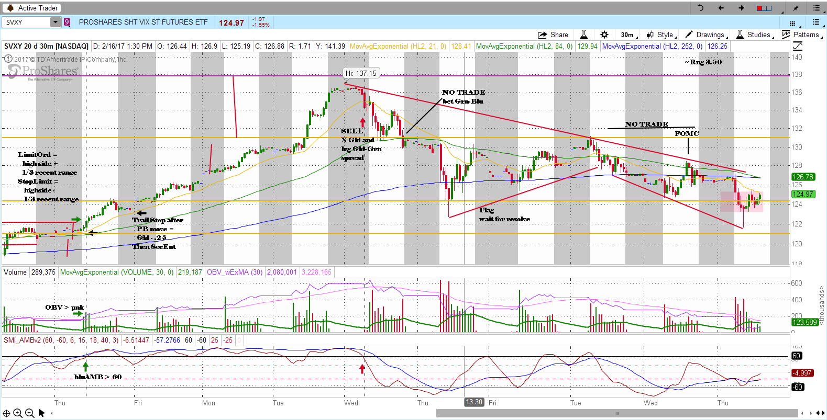Open the list menu icon on symbol bar
Image resolution: width=827 pixels, height=420 pixels.
(816, 22)
